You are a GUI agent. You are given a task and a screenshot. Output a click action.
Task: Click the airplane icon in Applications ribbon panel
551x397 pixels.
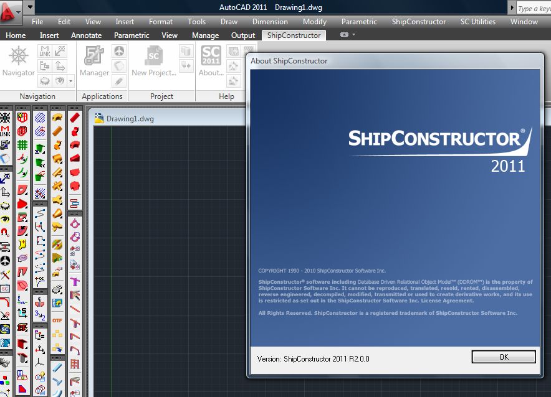coord(119,51)
